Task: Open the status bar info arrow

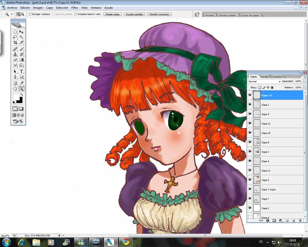Action: (x=59, y=235)
